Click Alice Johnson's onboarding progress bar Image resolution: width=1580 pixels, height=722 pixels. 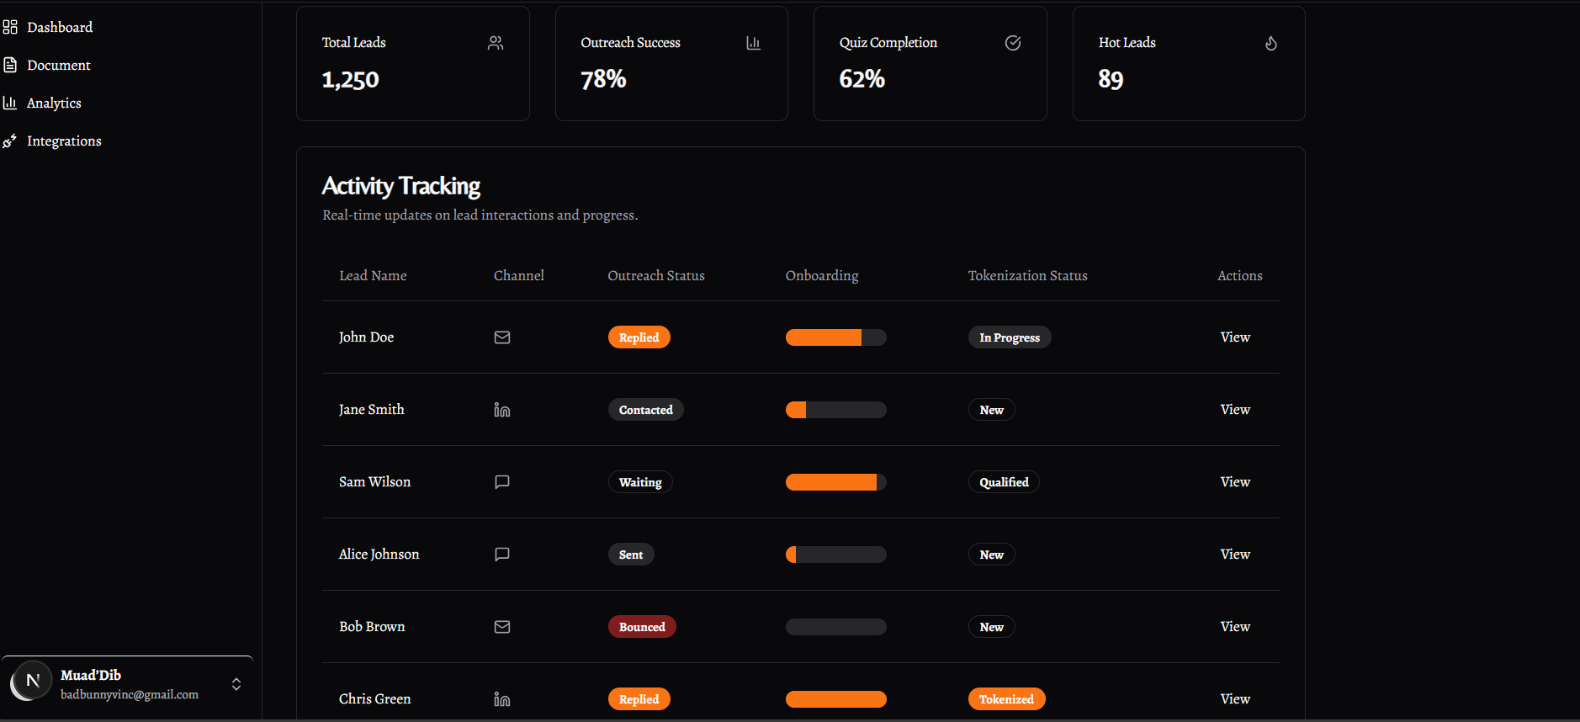(x=835, y=555)
